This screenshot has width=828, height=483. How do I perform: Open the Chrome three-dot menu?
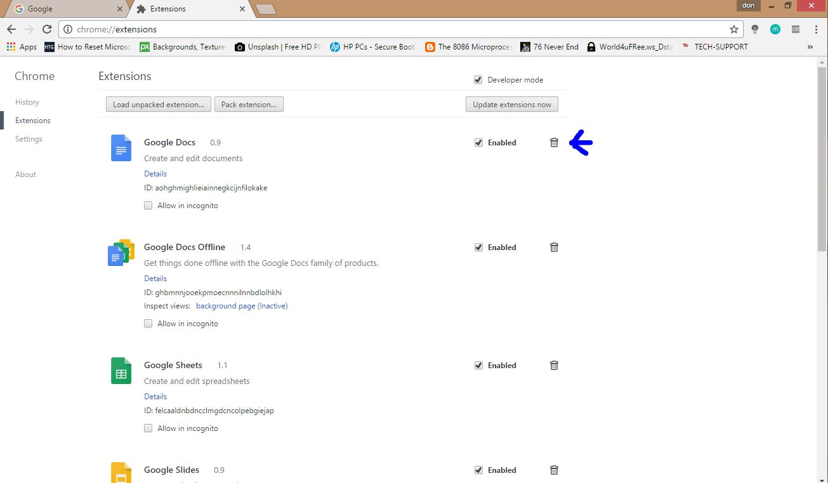816,29
